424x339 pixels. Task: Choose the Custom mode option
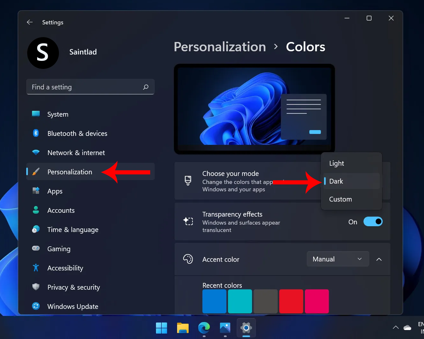pos(340,199)
